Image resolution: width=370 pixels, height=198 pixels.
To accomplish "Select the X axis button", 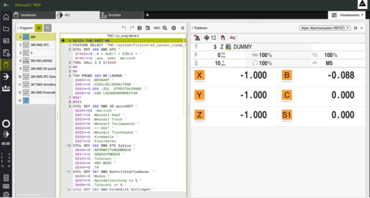I will pos(199,76).
